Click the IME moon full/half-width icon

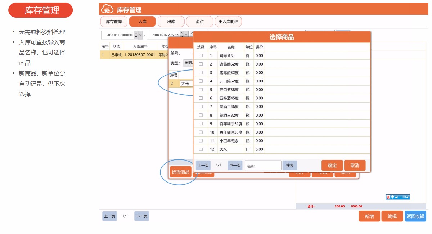(x=396, y=197)
